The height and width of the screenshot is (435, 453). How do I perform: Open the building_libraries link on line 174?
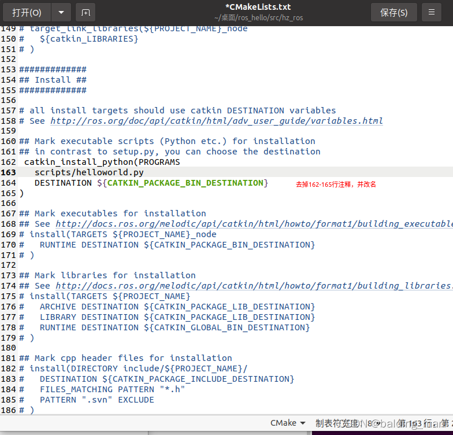(x=254, y=286)
